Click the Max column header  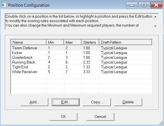(73, 42)
